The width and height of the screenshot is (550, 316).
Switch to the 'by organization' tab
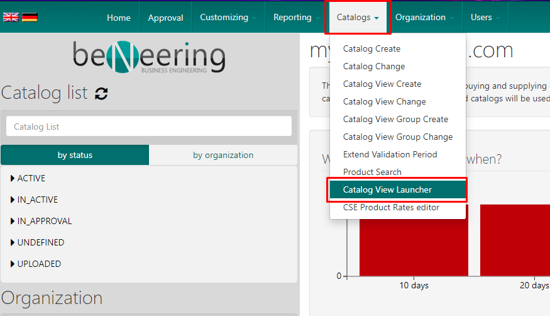click(223, 155)
